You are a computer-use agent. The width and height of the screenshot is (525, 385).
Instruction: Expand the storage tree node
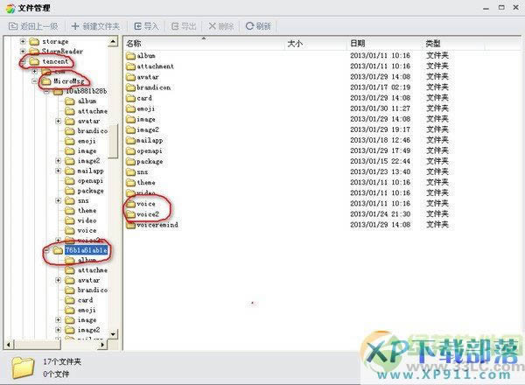click(x=23, y=41)
